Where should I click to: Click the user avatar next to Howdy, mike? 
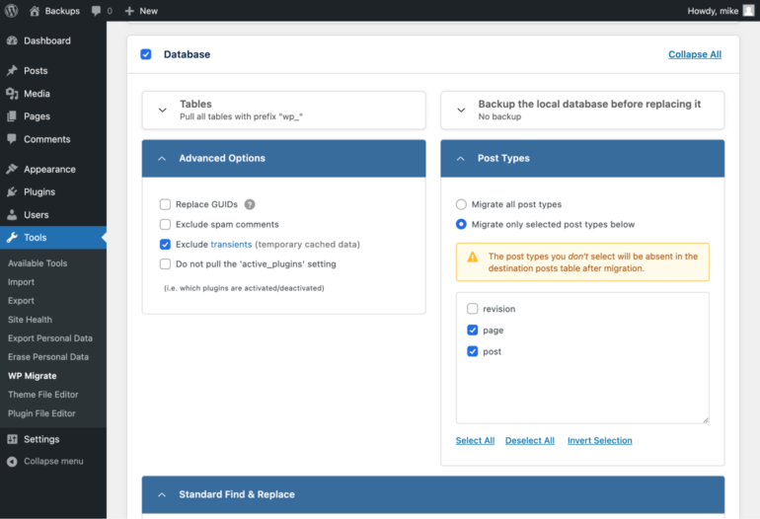pos(748,11)
